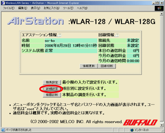Click the インターネット zone globe icon
Screen dimensions: 165x133
(x=132, y=130)
